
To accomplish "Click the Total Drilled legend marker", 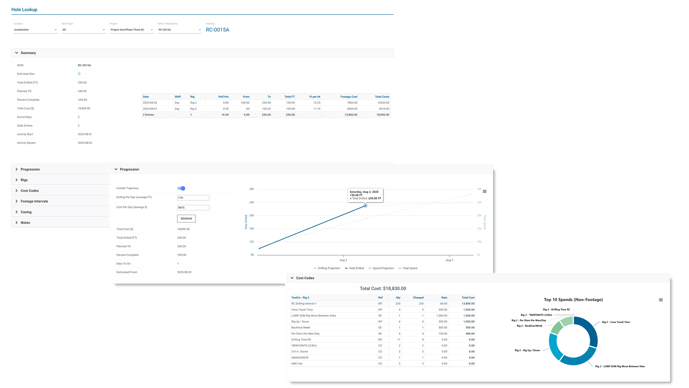I will [346, 268].
